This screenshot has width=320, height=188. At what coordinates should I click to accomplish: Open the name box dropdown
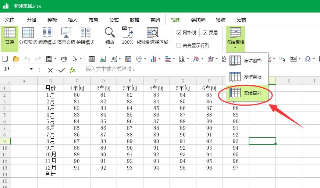pyautogui.click(x=31, y=69)
